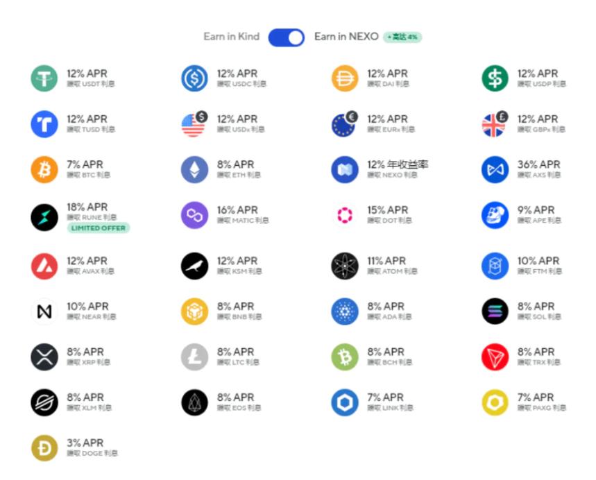Click the LIMITED OFFER badge under RUNE
Viewport: 596px width, 480px height.
tap(99, 228)
